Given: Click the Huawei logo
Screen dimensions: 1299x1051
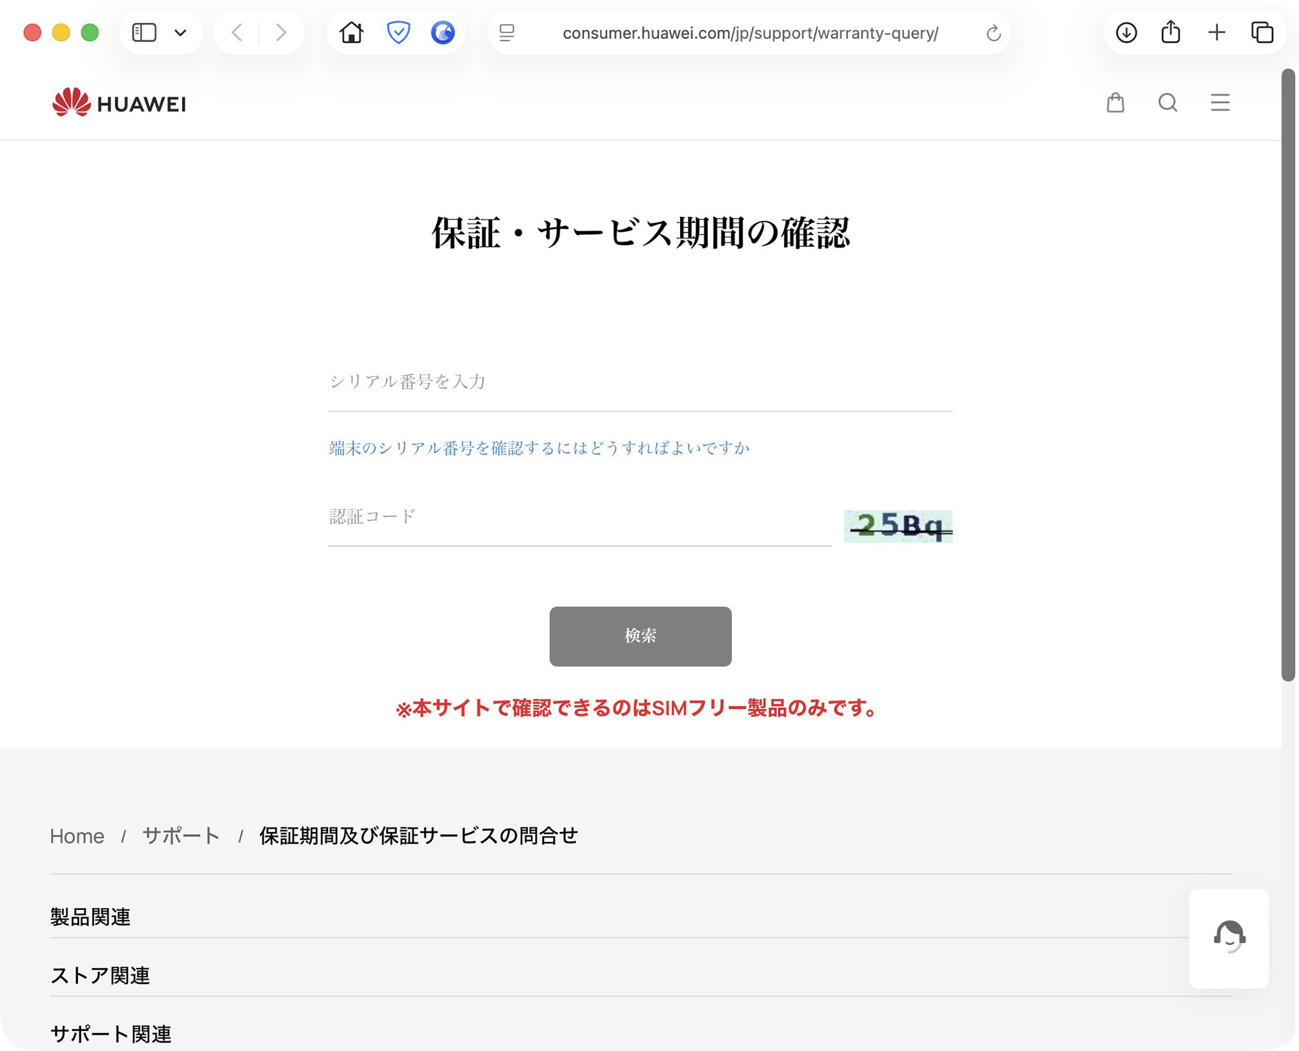Looking at the screenshot, I should (119, 103).
